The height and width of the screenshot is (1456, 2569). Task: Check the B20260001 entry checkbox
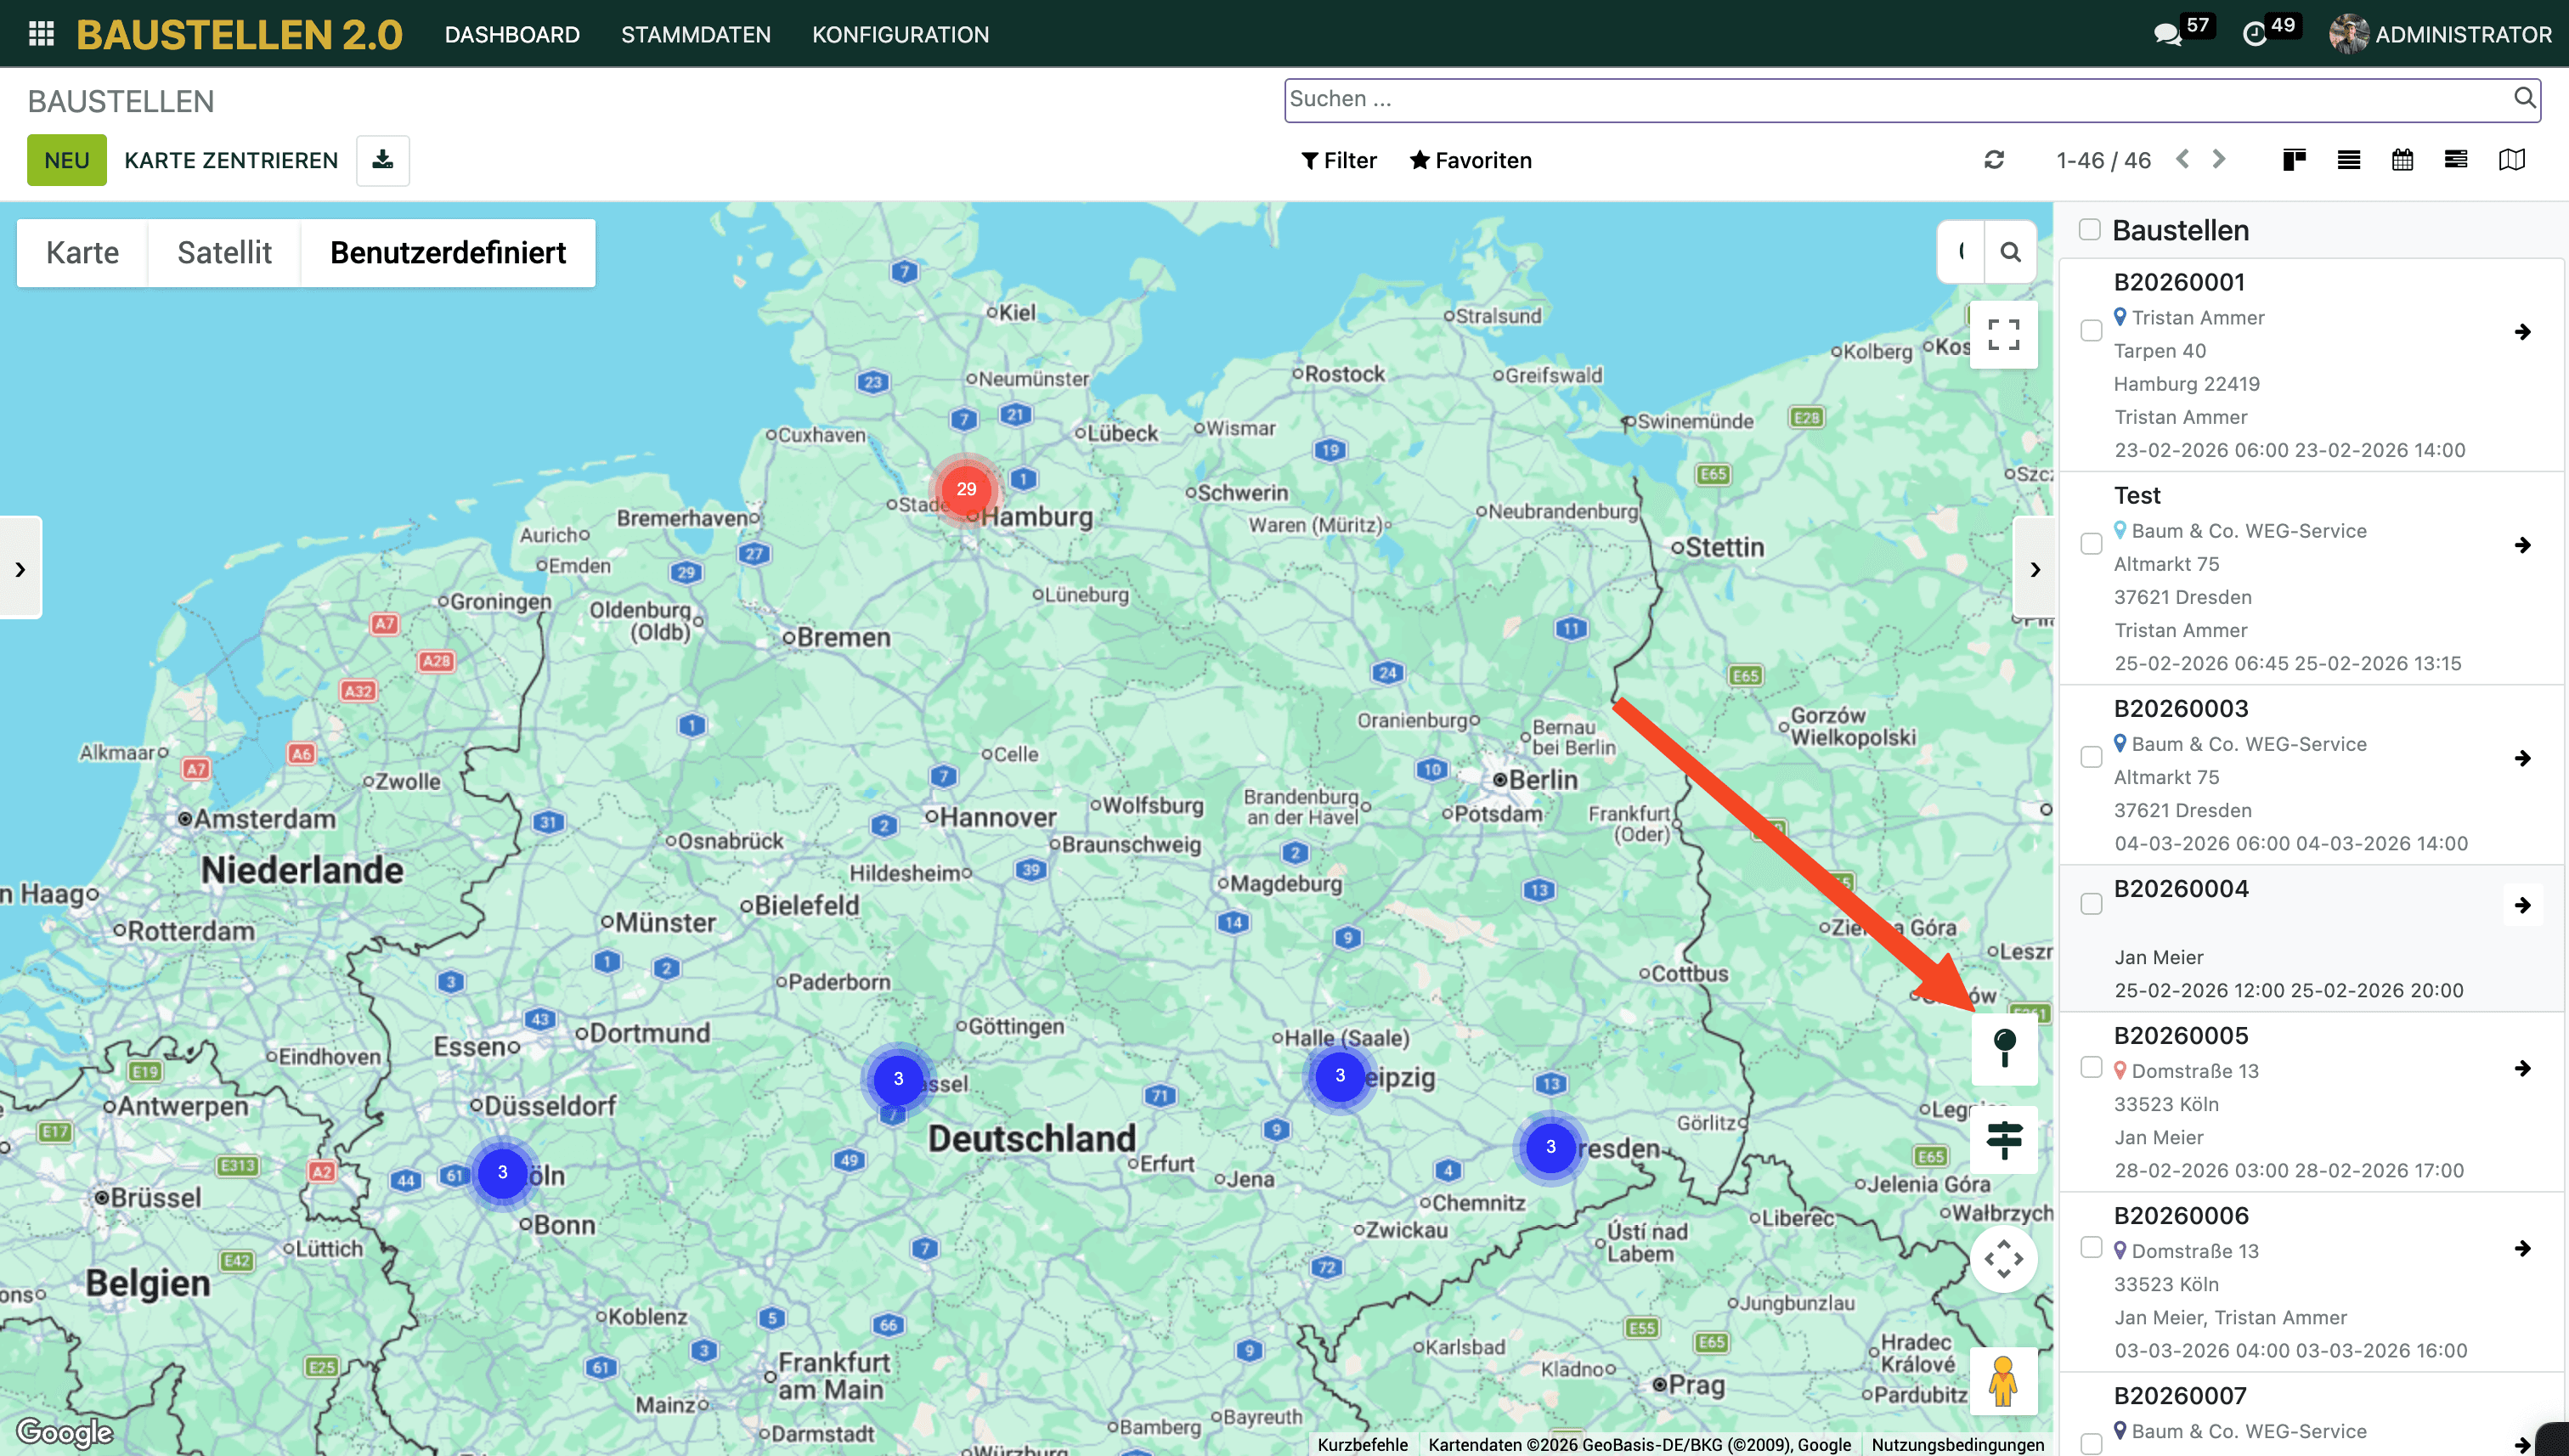2091,331
